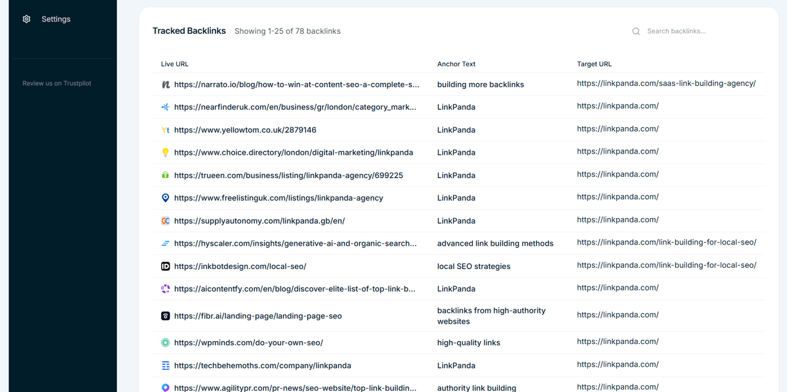Click the Narrato favicon on the first row
This screenshot has width=787, height=392.
coord(165,84)
